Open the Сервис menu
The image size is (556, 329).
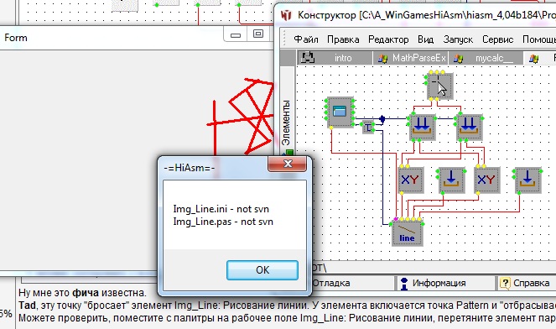point(497,39)
